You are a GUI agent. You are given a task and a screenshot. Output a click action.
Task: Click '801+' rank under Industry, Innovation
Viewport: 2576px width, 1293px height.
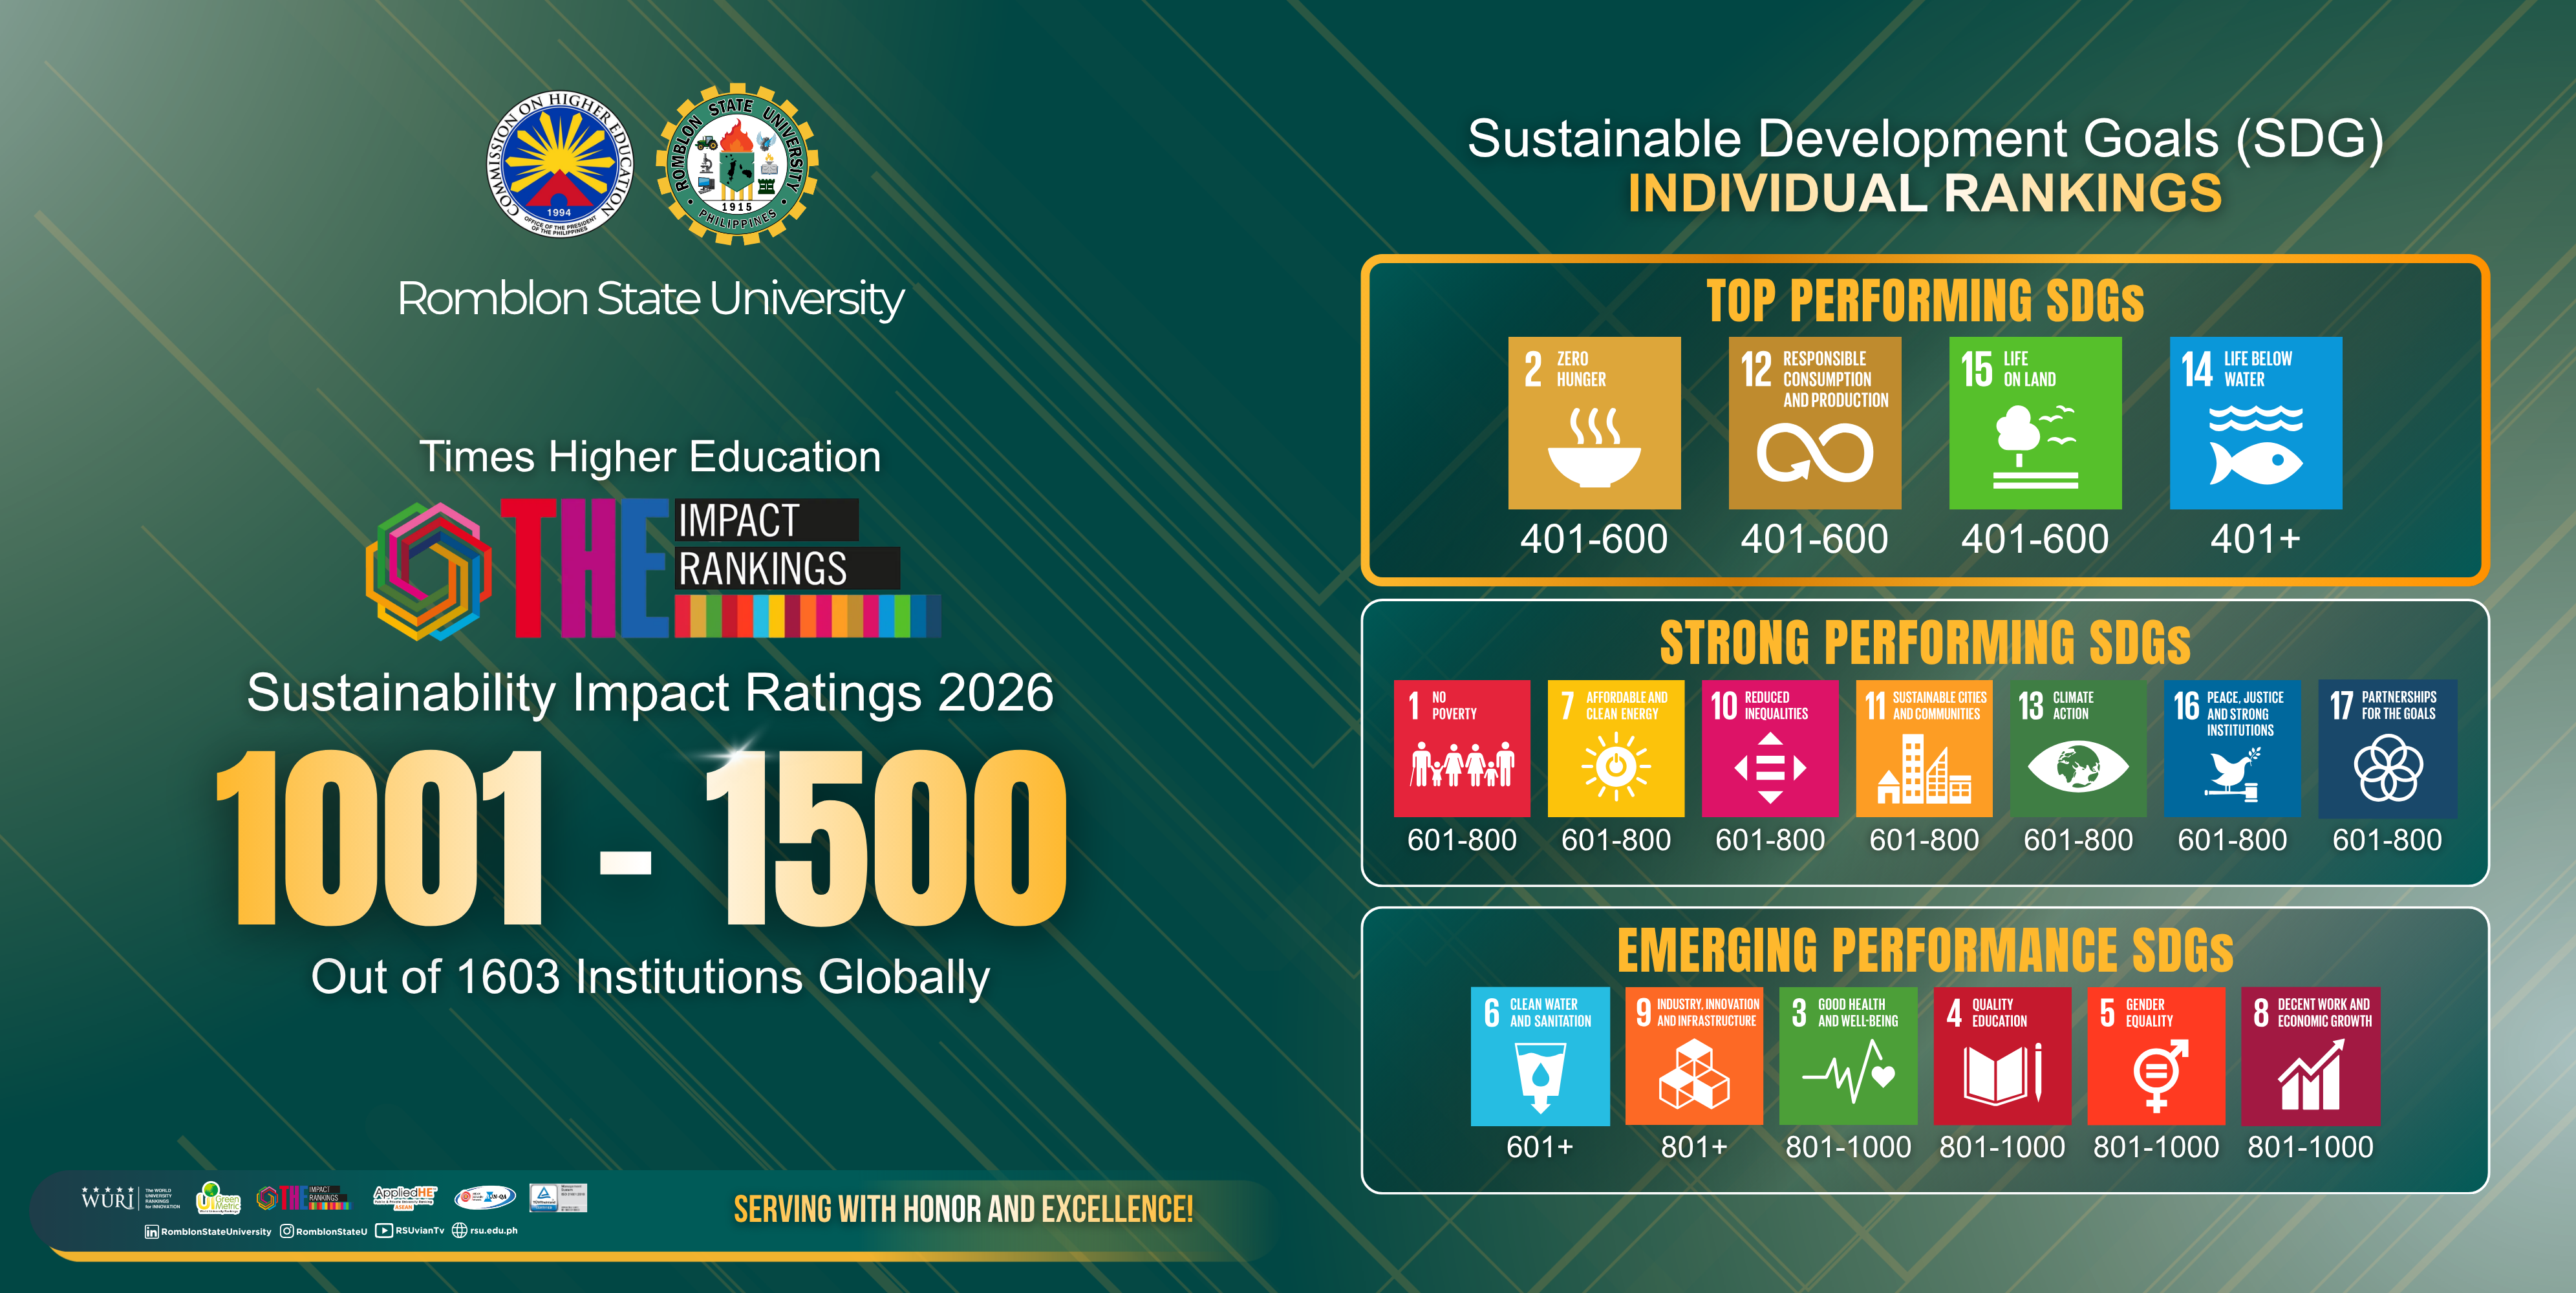tap(1694, 1147)
